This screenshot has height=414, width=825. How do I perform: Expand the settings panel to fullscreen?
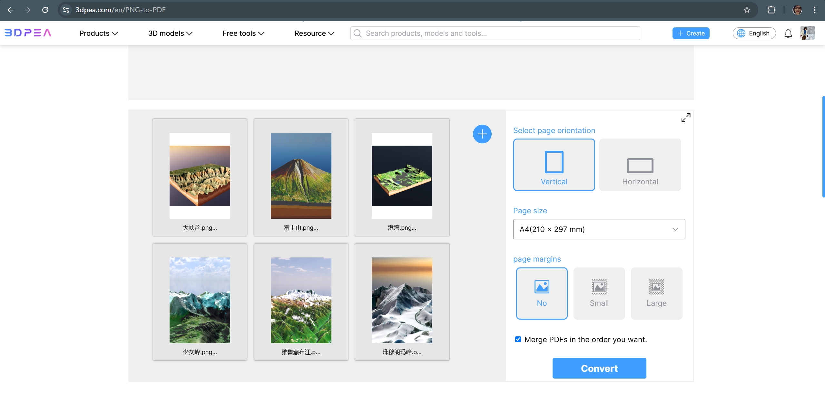(x=686, y=118)
